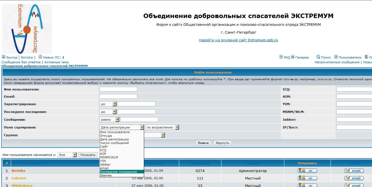
Task: Pick Имя пользователя option in the sort list
Action: 115,132
